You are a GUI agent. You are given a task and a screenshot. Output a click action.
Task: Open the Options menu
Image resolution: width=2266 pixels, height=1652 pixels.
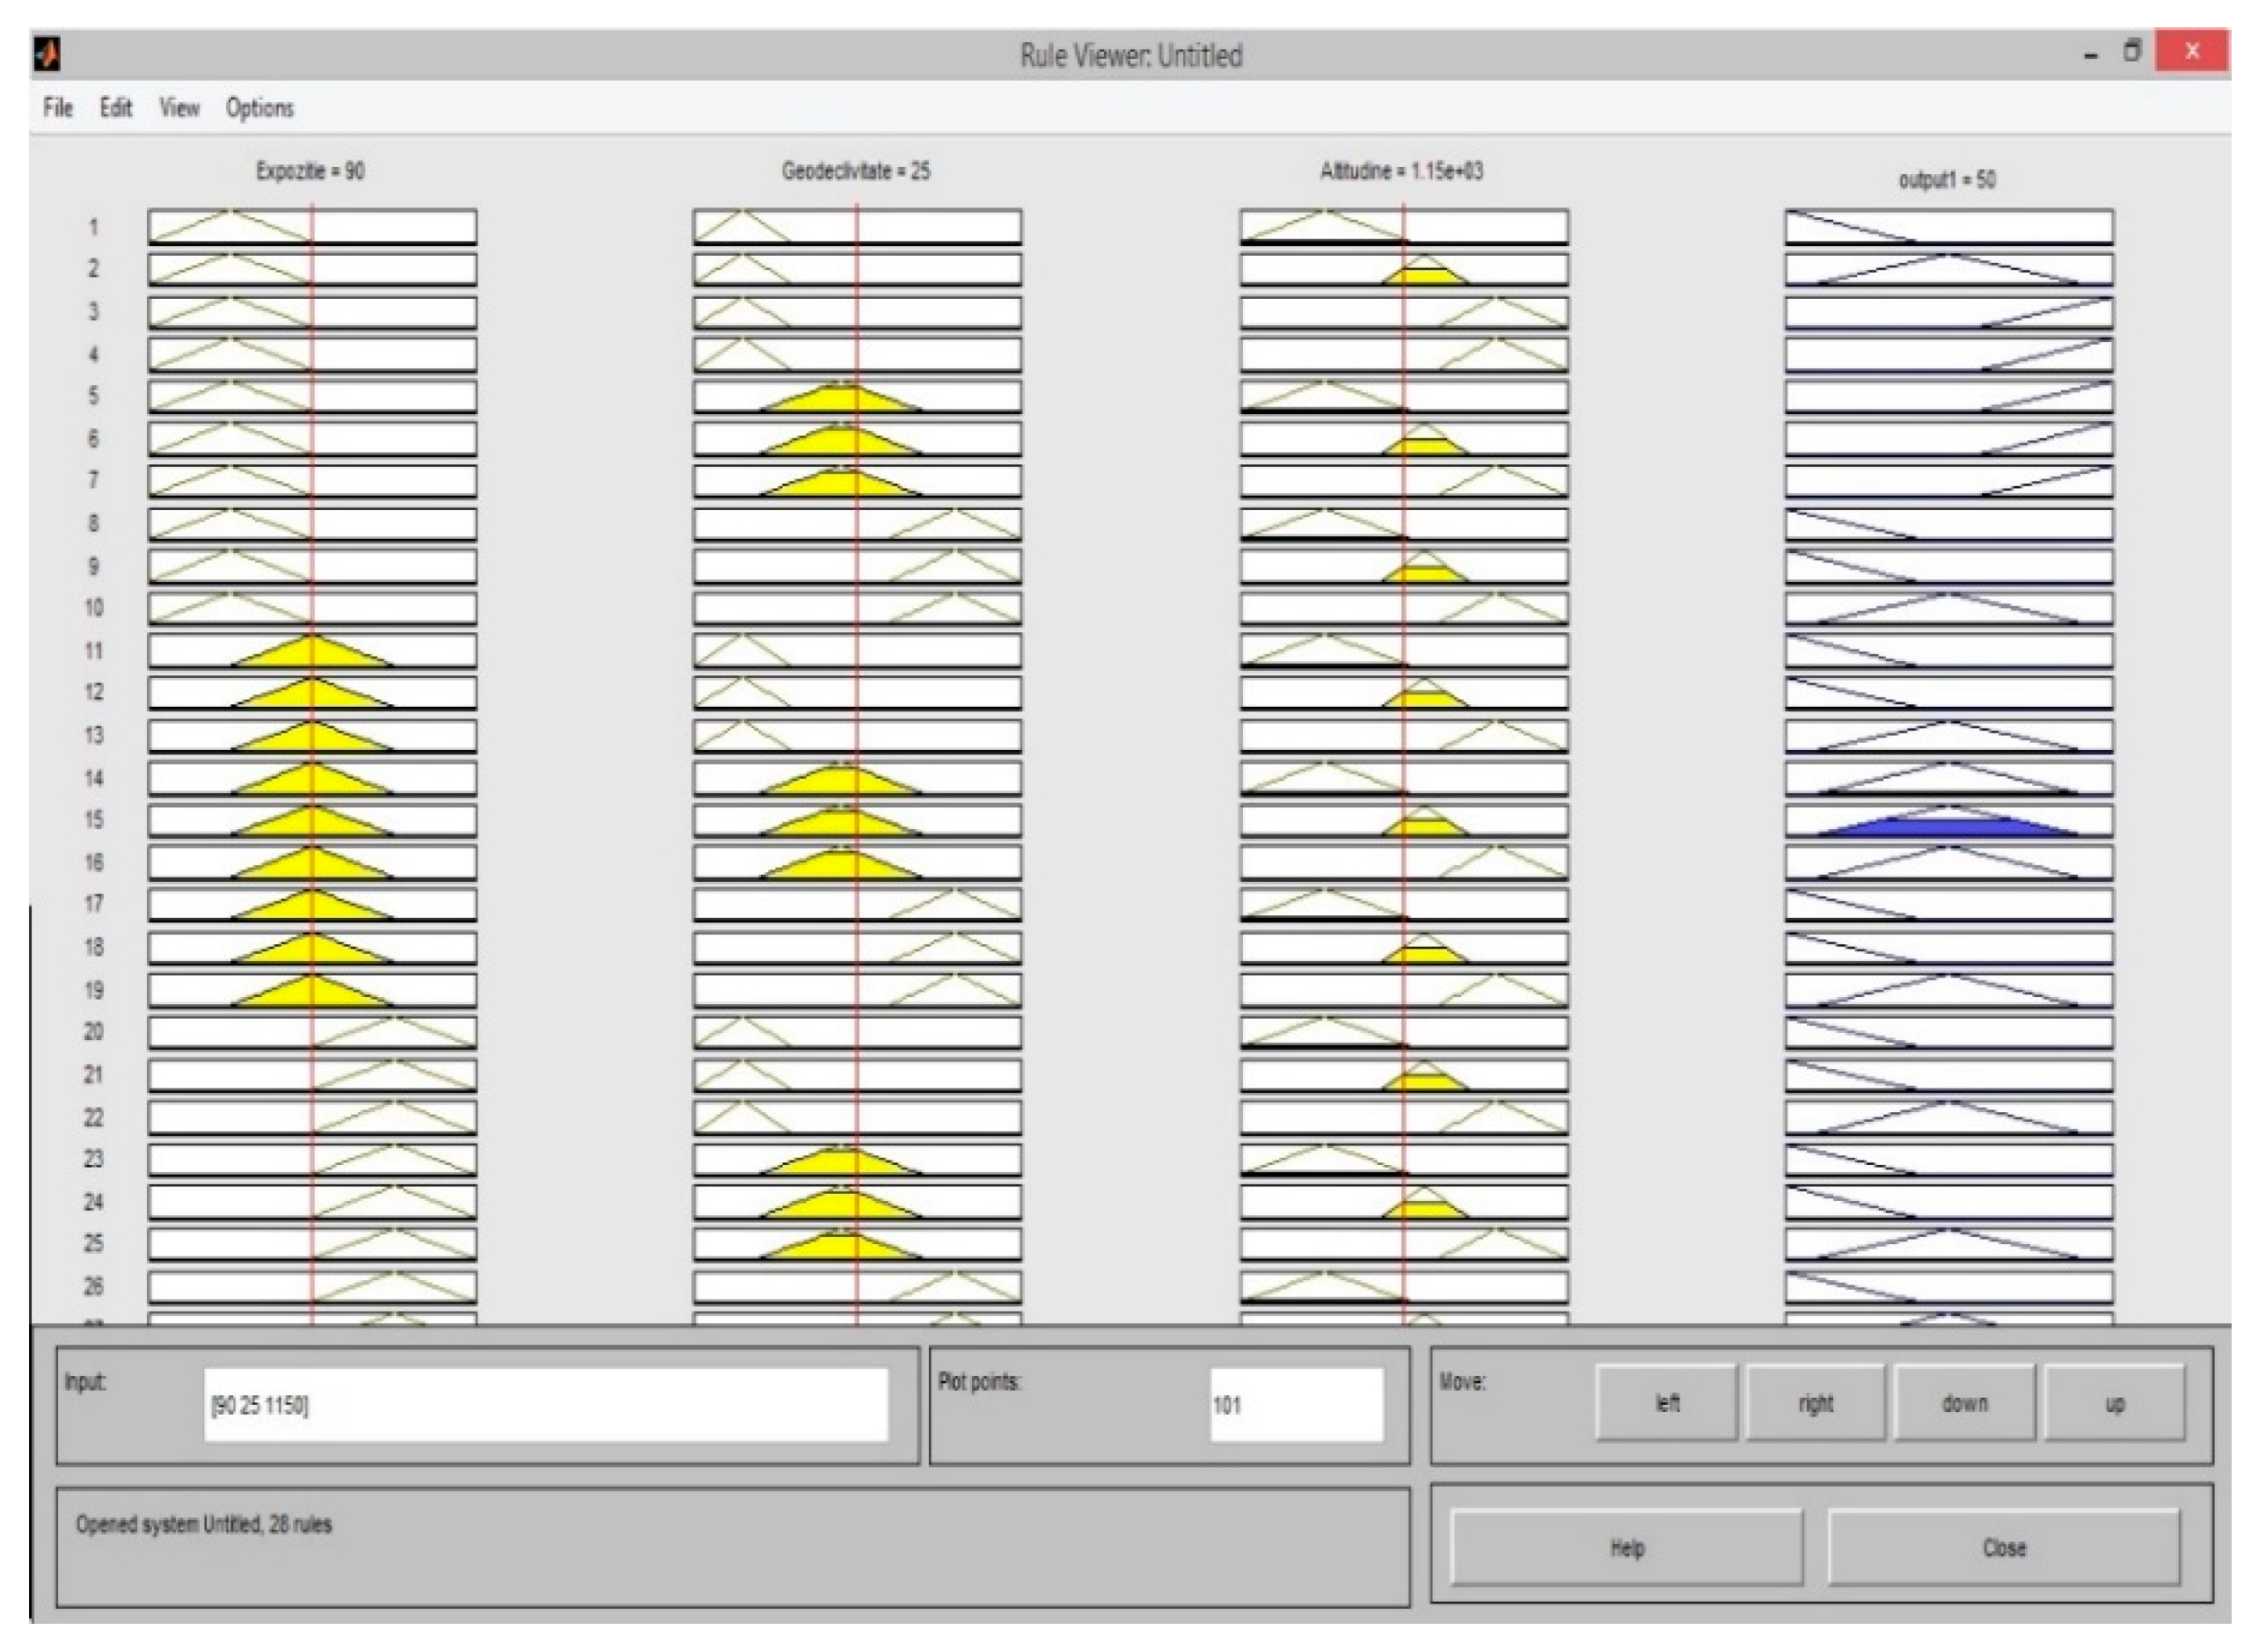259,108
